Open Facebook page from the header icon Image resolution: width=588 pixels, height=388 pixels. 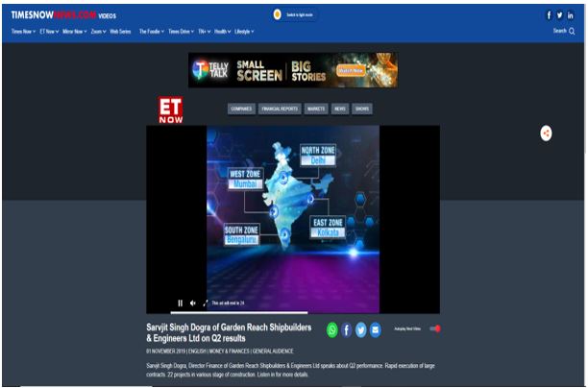549,15
